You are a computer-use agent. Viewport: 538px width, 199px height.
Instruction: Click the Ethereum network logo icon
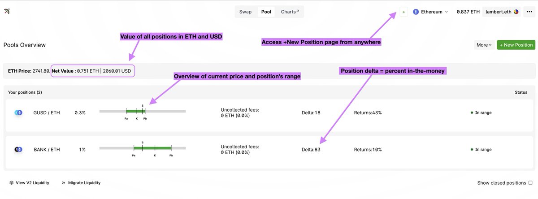pos(416,12)
